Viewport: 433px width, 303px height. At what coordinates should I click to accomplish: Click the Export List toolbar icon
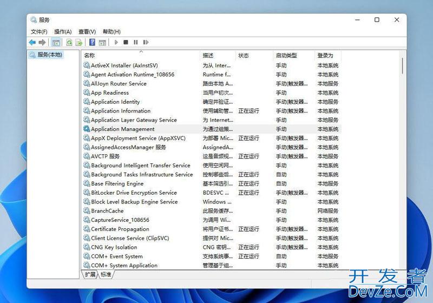coord(79,42)
